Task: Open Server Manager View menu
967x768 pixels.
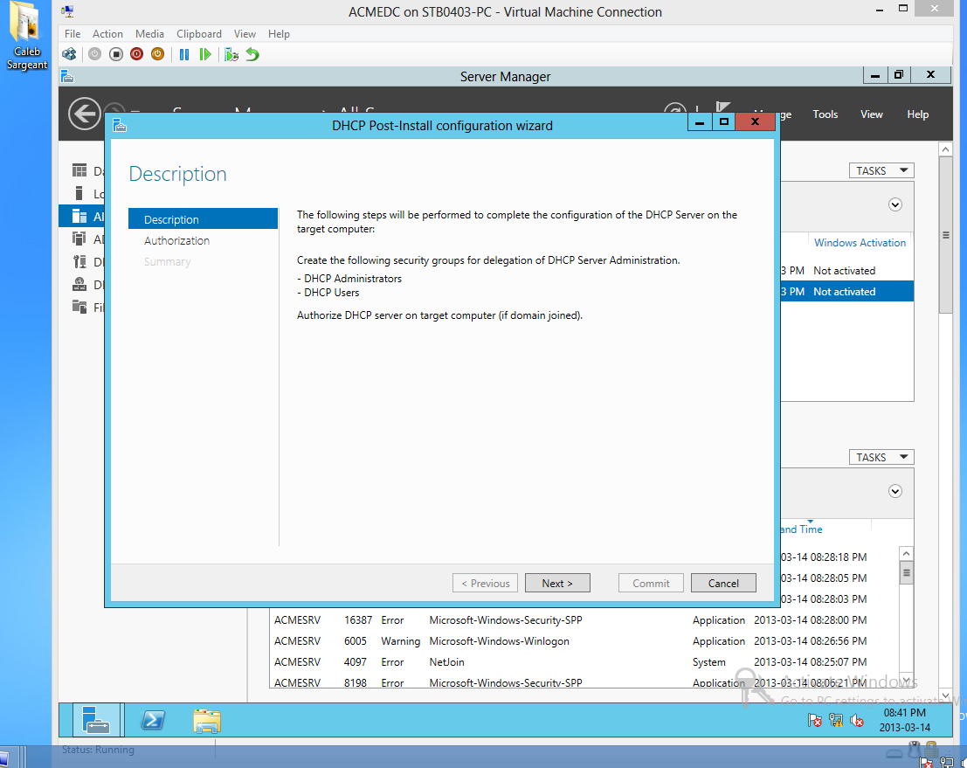Action: click(872, 114)
